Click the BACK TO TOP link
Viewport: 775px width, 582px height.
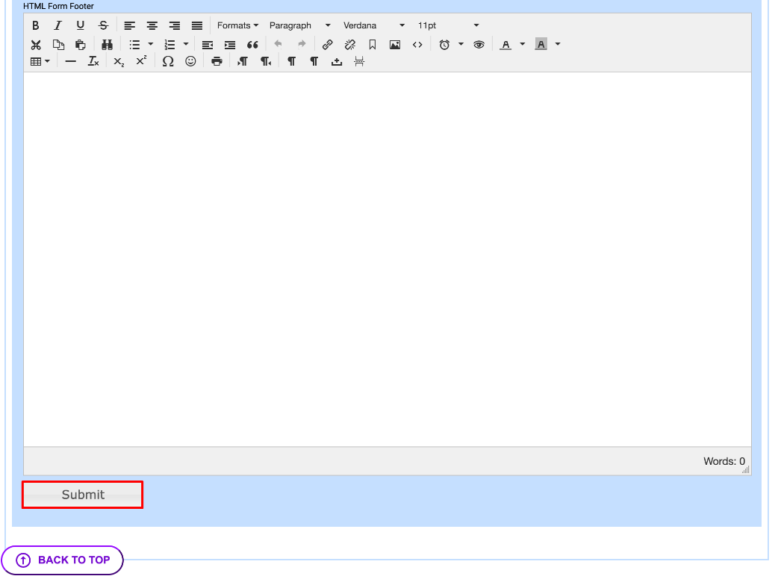coord(63,560)
